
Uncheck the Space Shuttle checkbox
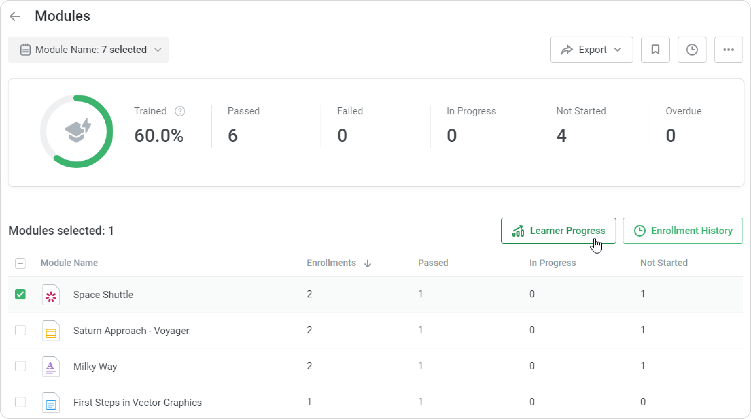click(x=20, y=294)
